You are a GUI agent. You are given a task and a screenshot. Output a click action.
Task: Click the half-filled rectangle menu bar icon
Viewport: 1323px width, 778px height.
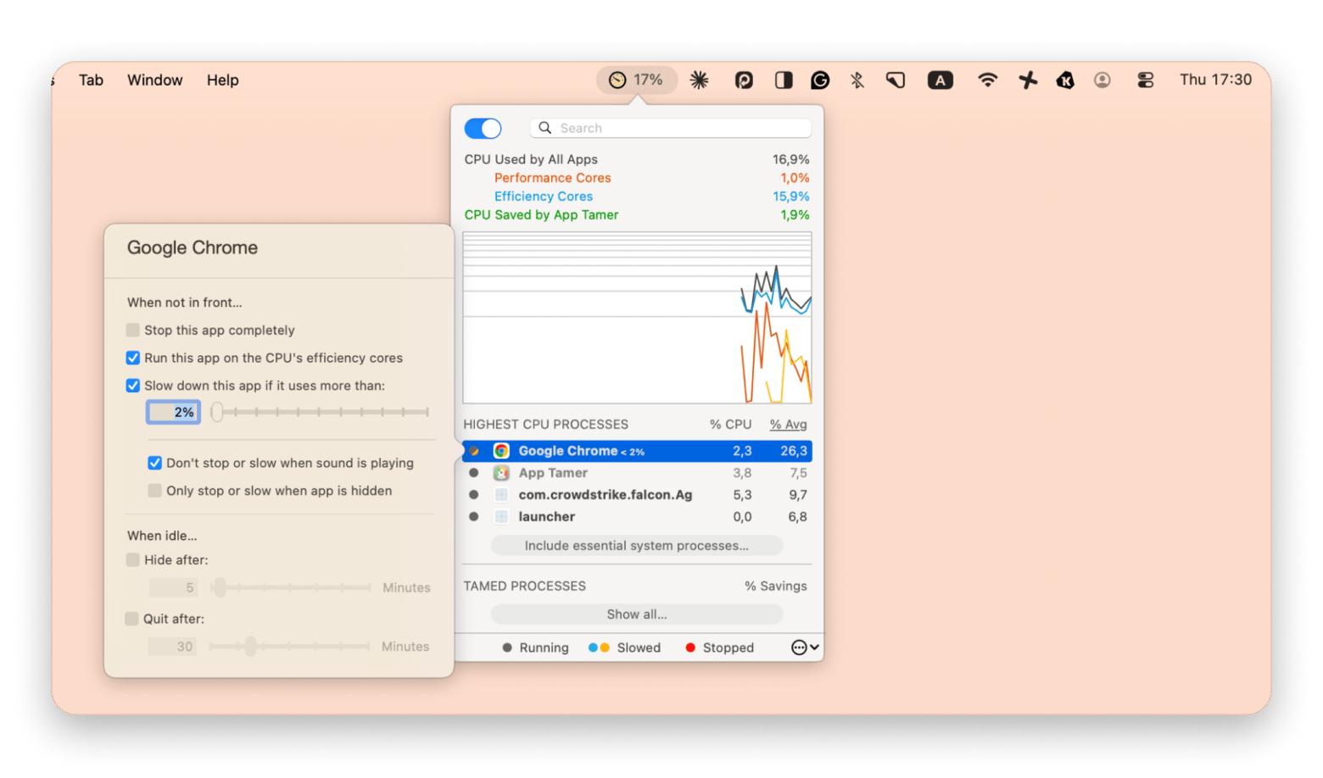point(784,80)
